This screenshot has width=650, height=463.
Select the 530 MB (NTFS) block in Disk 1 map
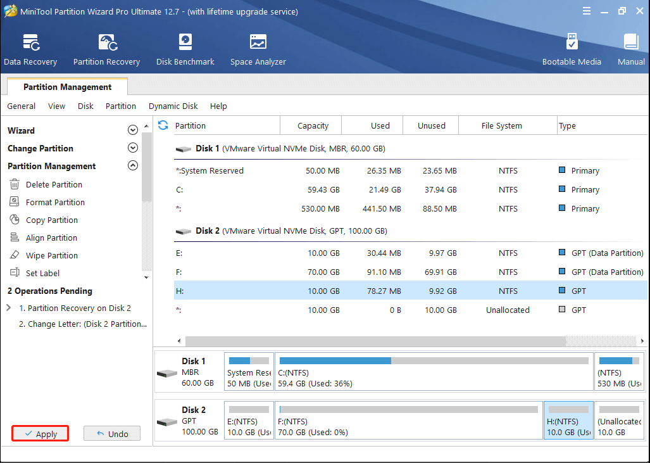click(620, 371)
